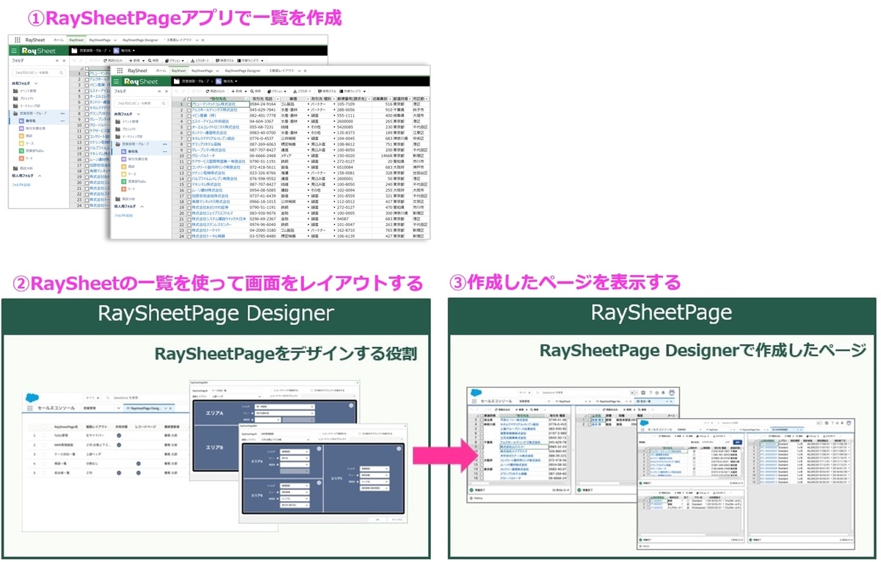Screen dimensions: 881x562
Task: Toggle header select-all checkbox in front RaySheet grid
Action: [189, 98]
